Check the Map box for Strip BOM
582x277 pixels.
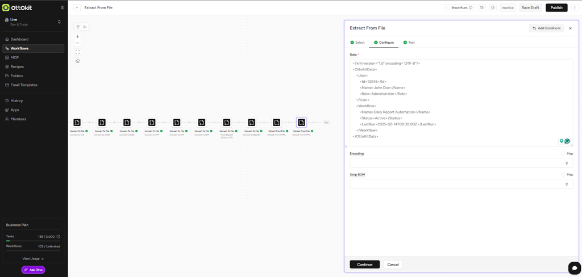coord(563,174)
